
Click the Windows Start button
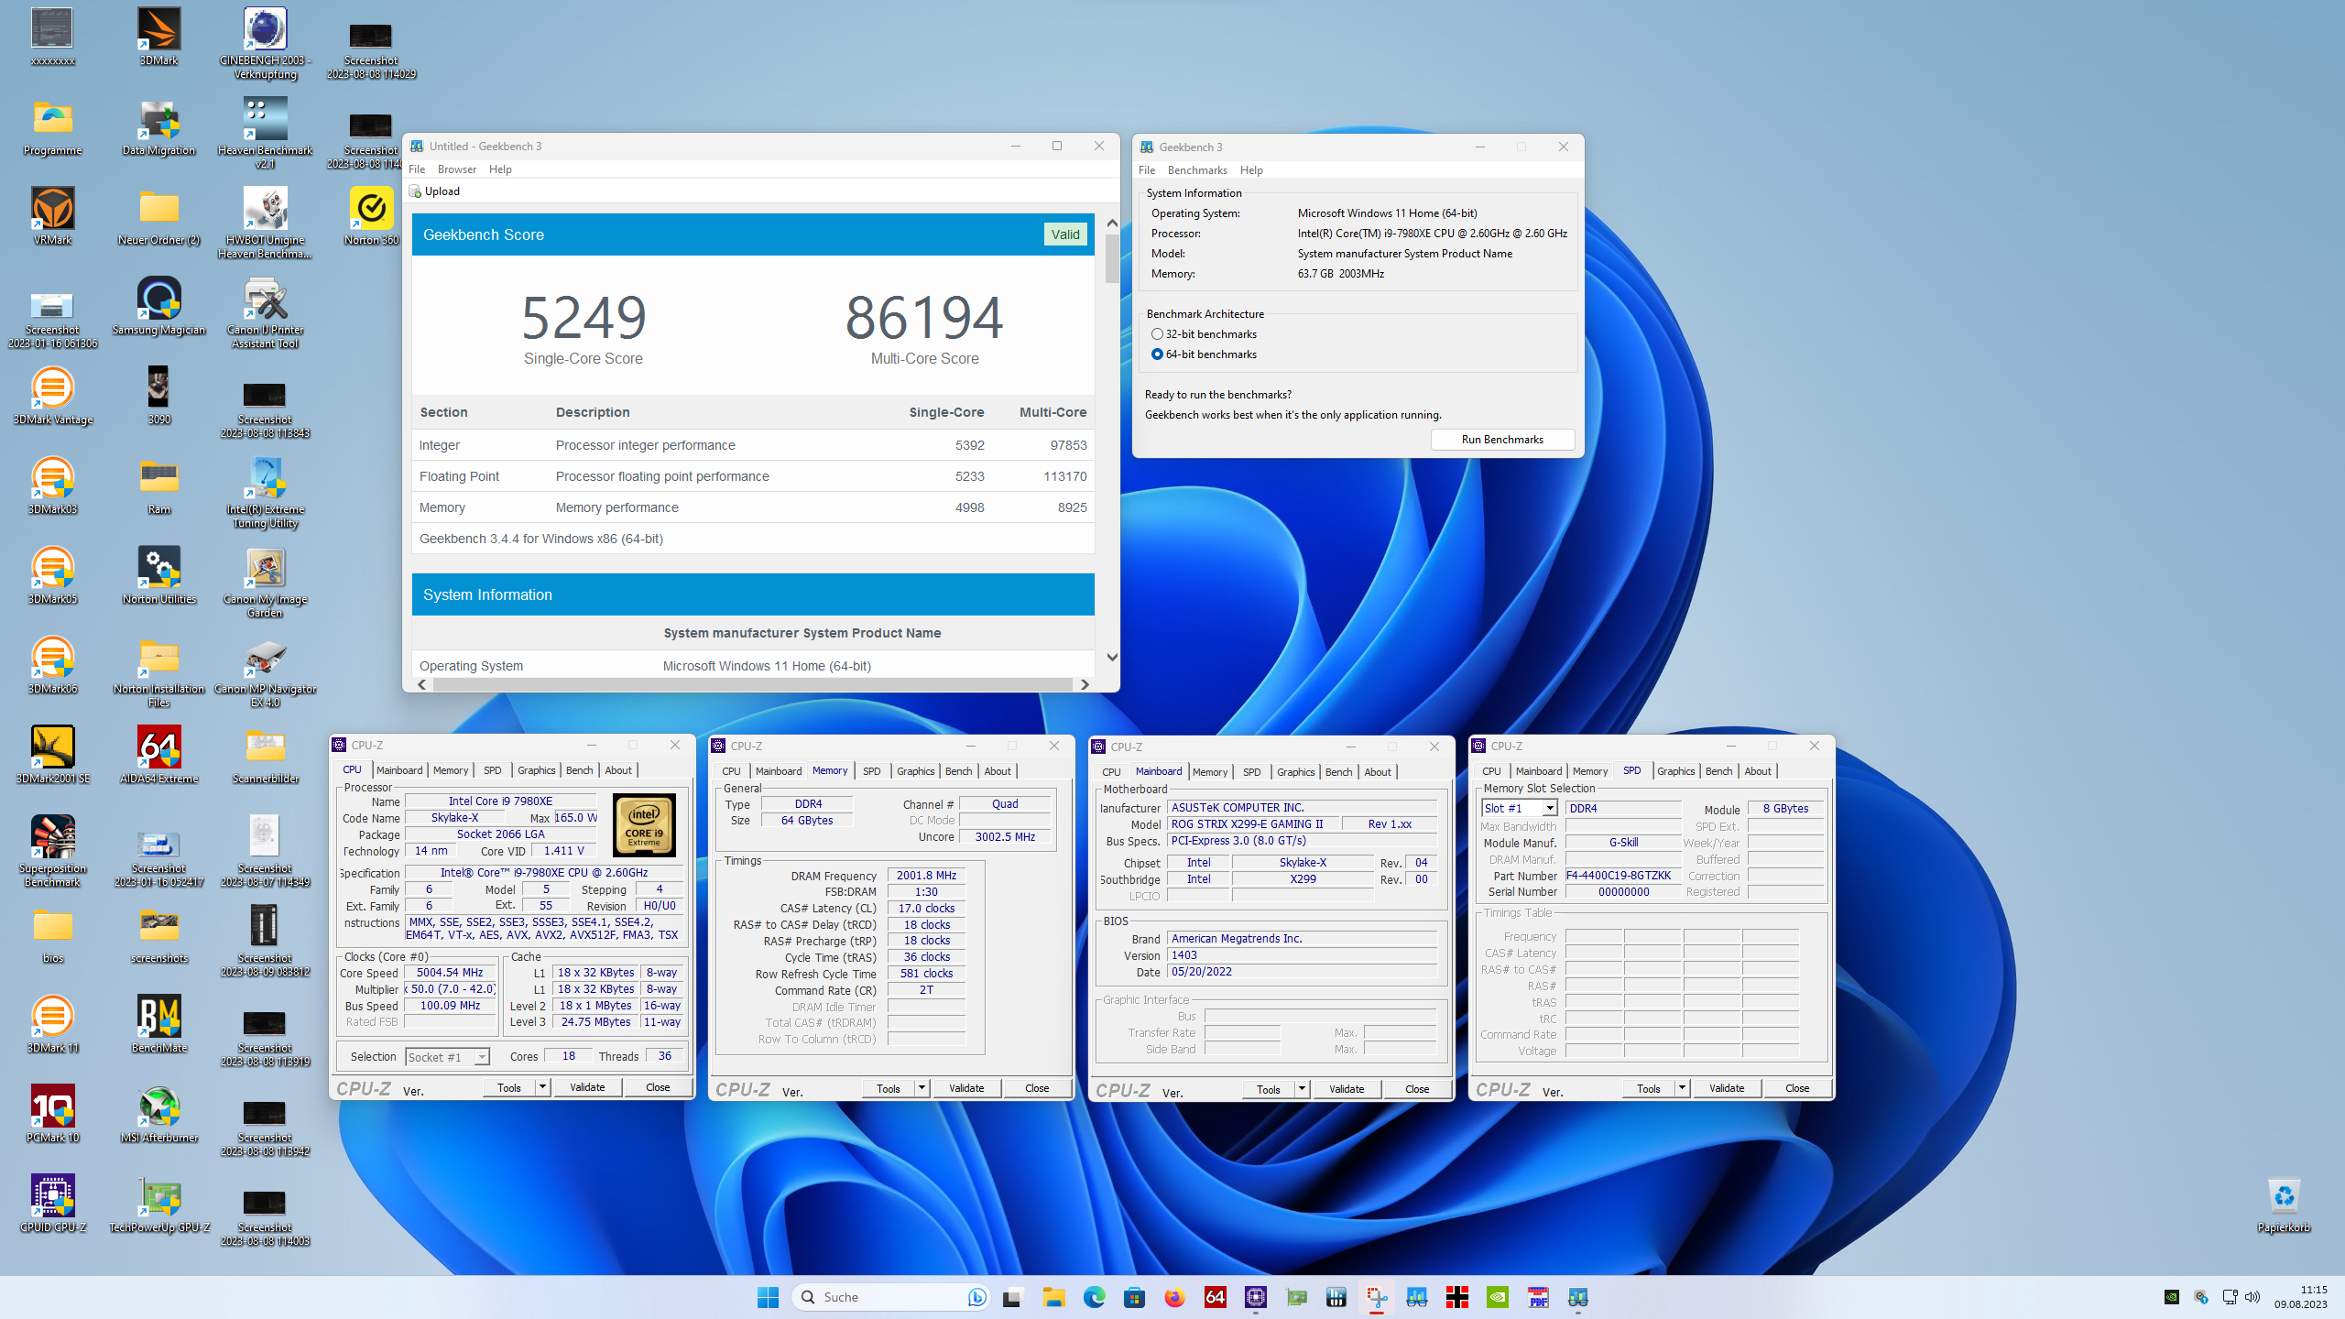[768, 1297]
